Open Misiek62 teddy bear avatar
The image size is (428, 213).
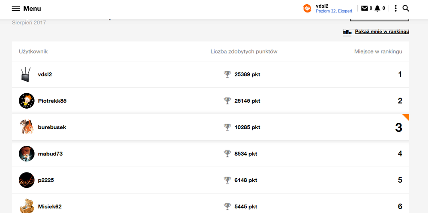(27, 206)
